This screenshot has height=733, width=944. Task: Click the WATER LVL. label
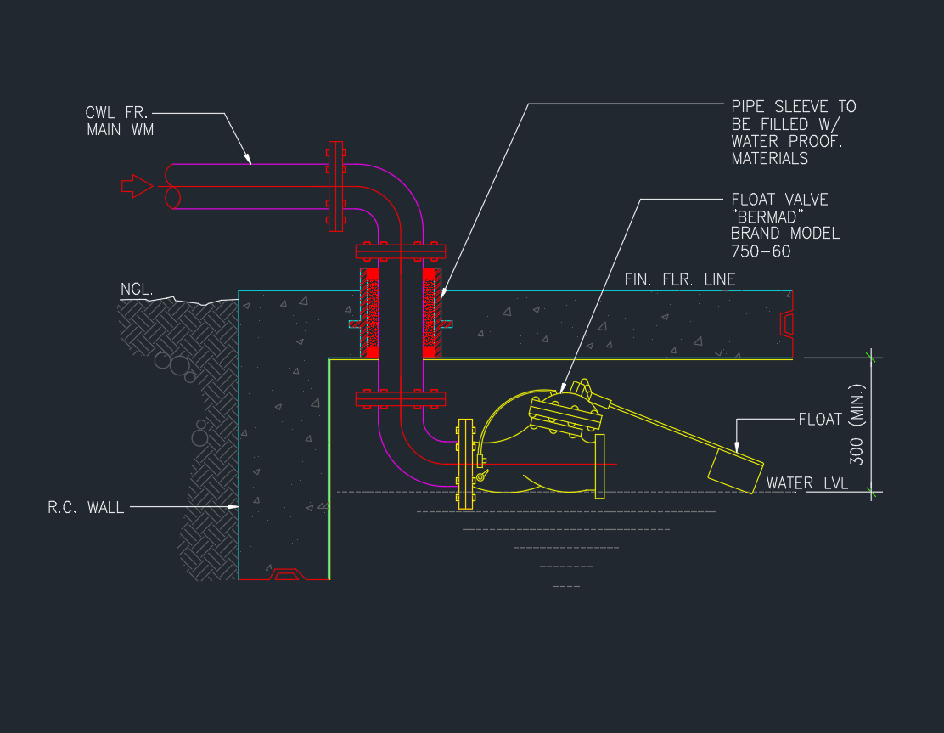click(808, 483)
